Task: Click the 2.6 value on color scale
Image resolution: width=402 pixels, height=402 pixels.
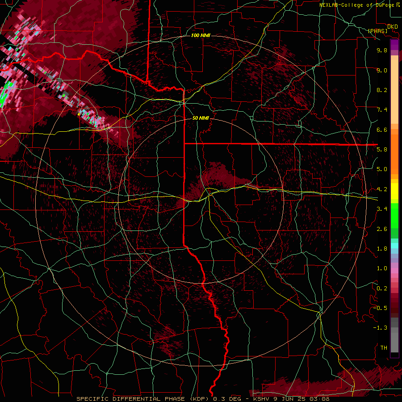Action: [x=382, y=229]
